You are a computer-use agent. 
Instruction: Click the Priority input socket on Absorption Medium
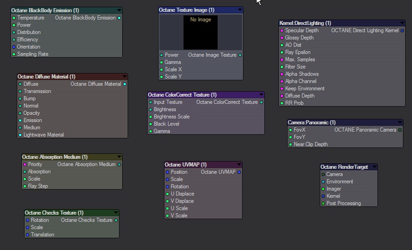click(25, 165)
